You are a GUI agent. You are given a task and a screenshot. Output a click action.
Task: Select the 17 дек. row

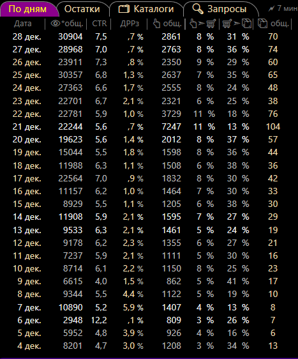click(146, 179)
